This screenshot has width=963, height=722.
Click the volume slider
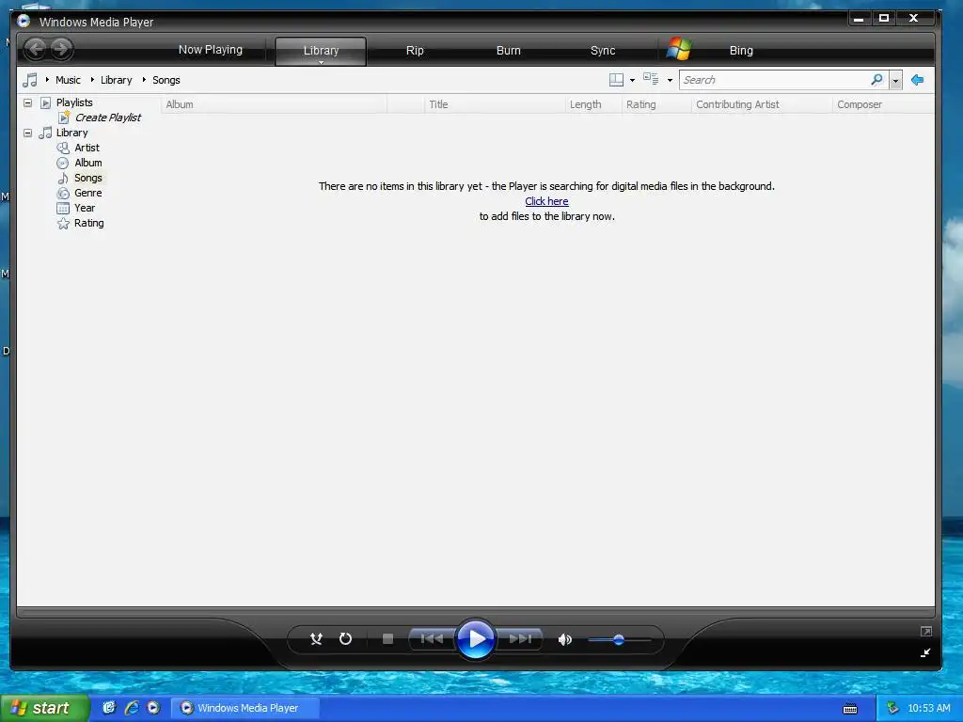coord(619,639)
